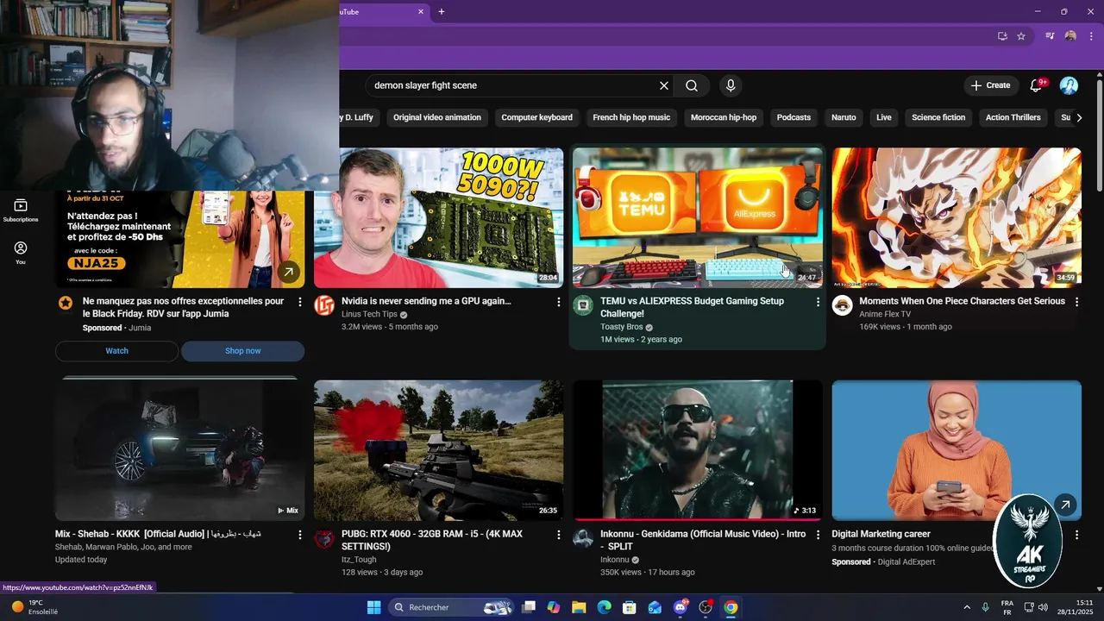Select Naruto filter chip
The height and width of the screenshot is (621, 1104).
(x=844, y=117)
